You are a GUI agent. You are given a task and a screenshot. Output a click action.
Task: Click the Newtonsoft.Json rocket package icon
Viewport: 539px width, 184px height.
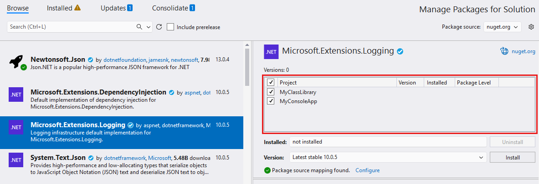(x=16, y=62)
